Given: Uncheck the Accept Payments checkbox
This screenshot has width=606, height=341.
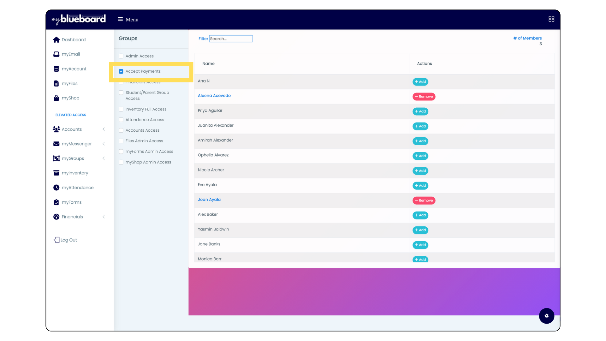Looking at the screenshot, I should 121,71.
